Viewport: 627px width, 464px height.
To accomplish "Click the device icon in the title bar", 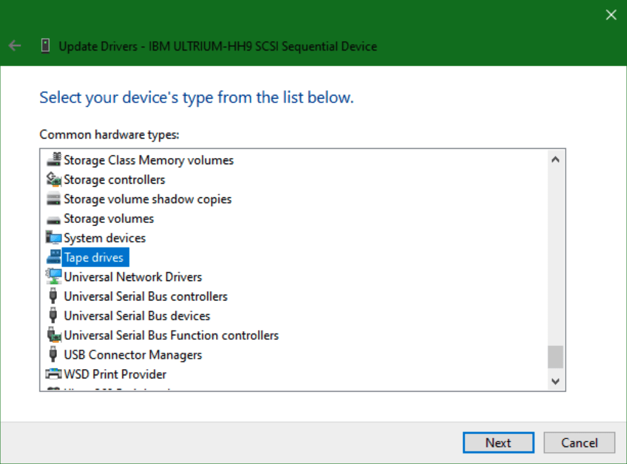I will tap(45, 46).
